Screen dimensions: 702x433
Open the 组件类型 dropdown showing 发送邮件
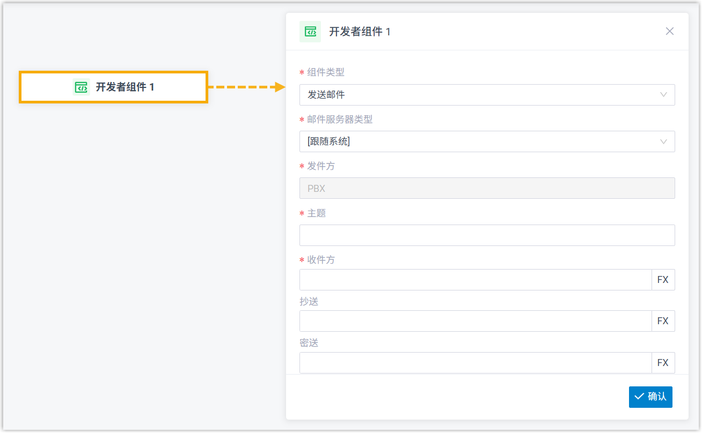(478, 95)
